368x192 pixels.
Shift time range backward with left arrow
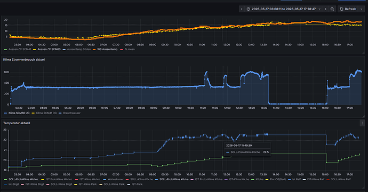tap(242, 9)
